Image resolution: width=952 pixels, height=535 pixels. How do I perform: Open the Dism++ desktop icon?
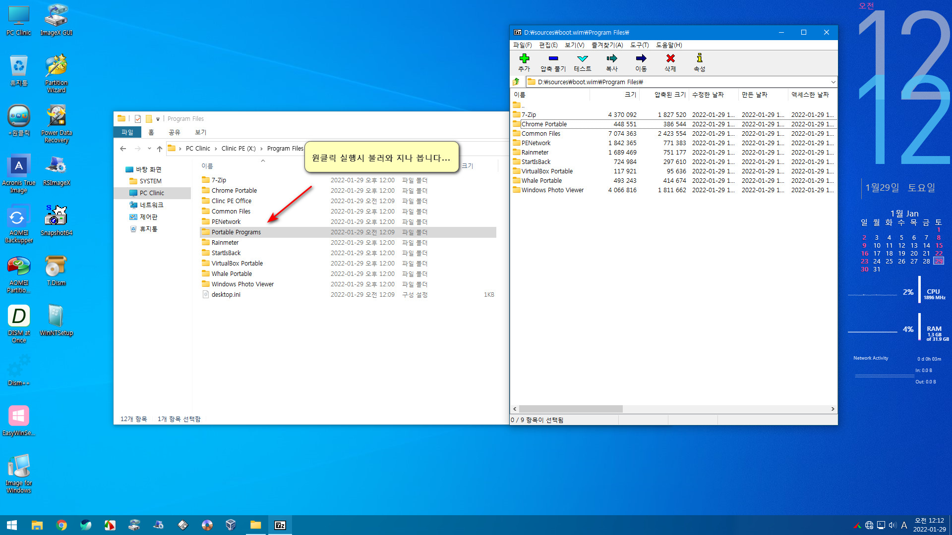(19, 371)
